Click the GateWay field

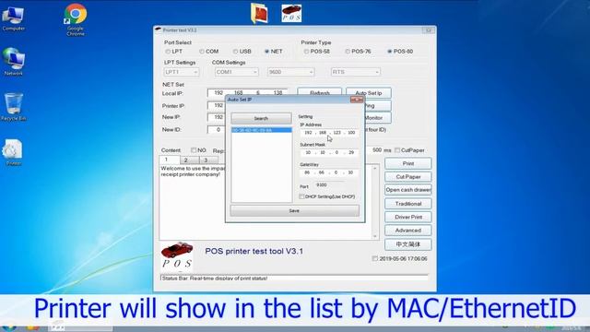[x=330, y=172]
